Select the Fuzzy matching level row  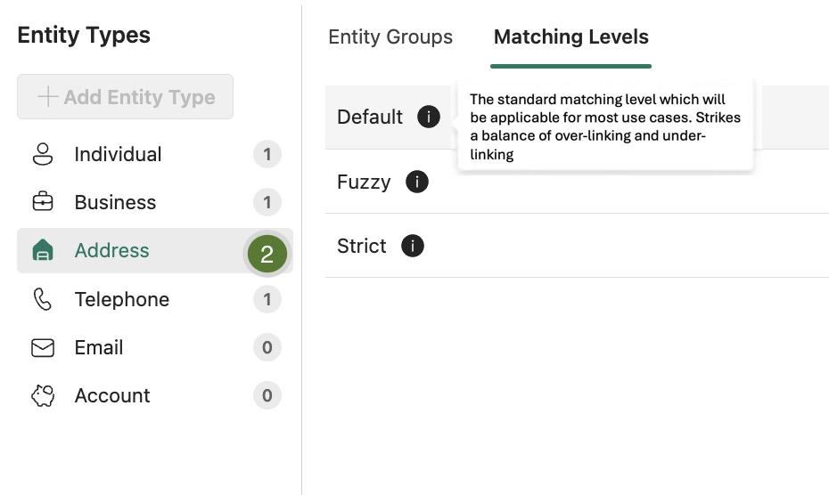point(577,182)
